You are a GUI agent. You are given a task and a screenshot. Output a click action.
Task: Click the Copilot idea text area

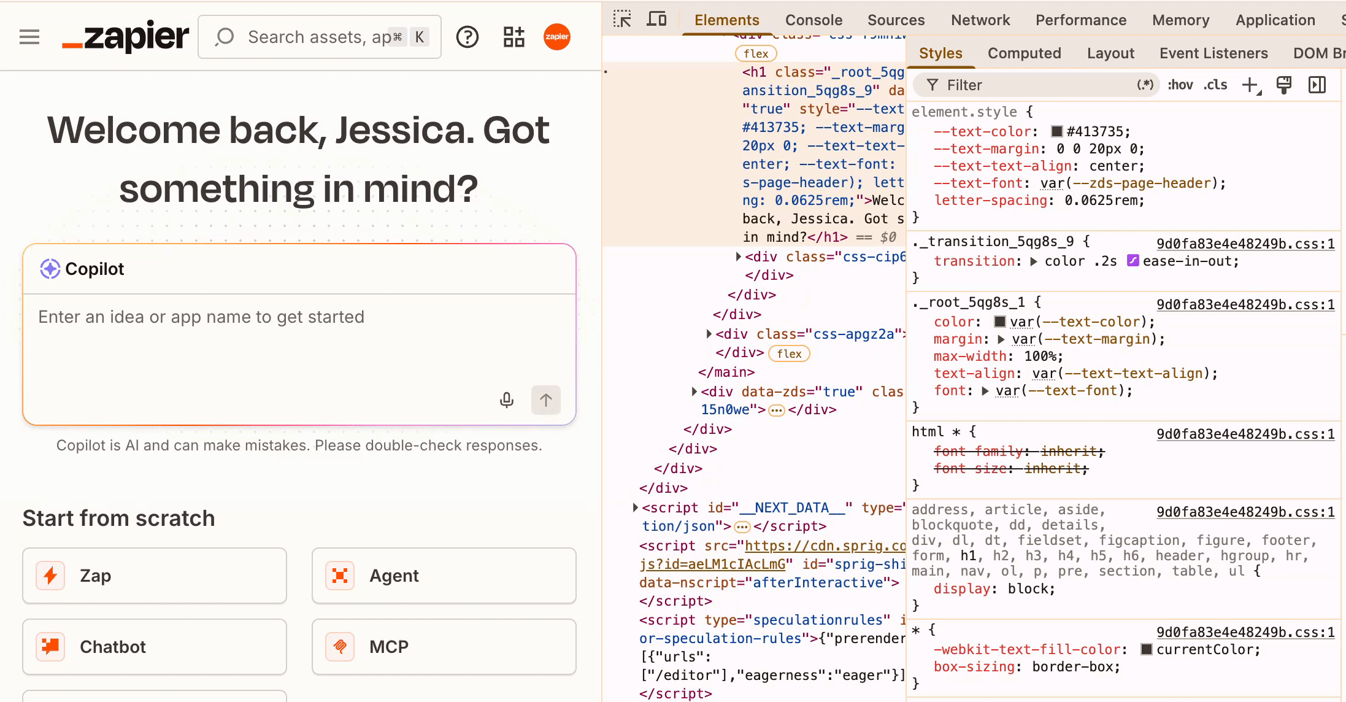coord(299,341)
